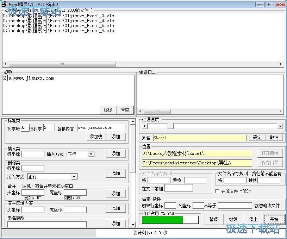Click the 继续 button
The image size is (287, 239).
[233, 219]
